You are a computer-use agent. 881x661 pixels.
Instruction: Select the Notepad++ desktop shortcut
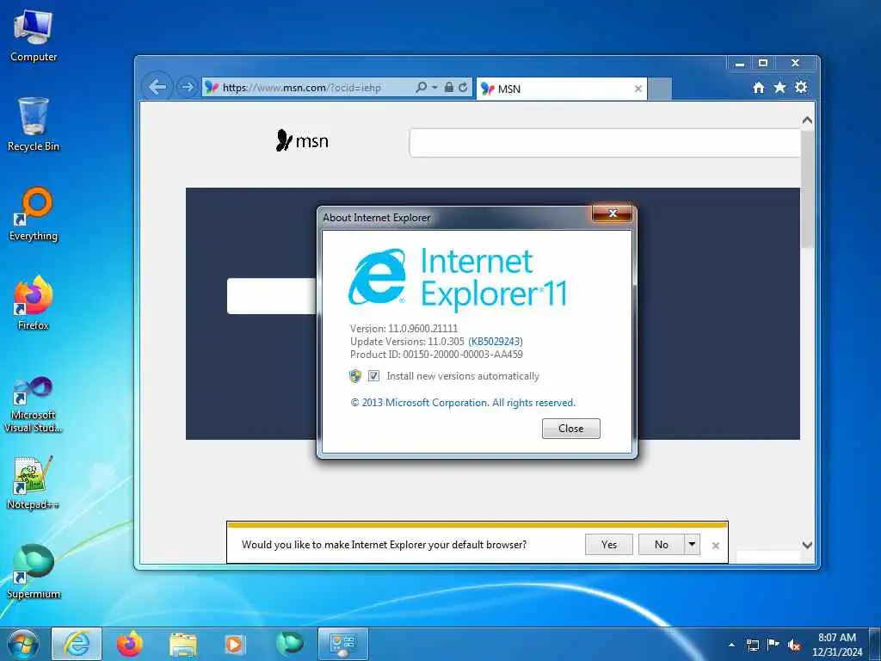(34, 482)
